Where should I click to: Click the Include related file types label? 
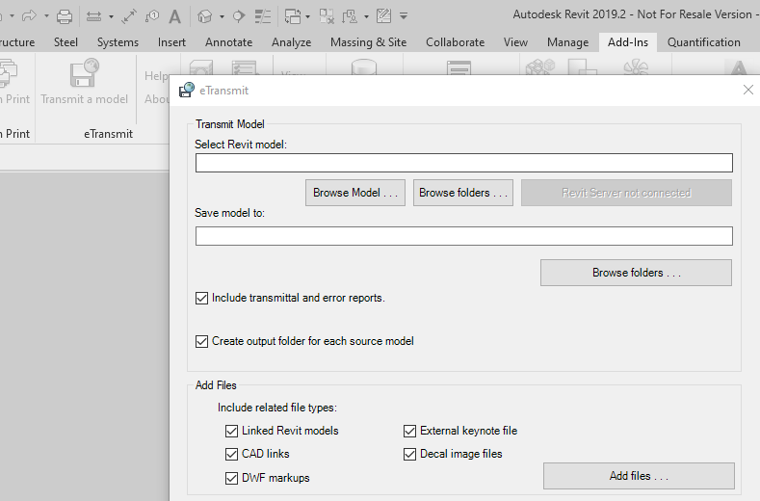click(277, 408)
